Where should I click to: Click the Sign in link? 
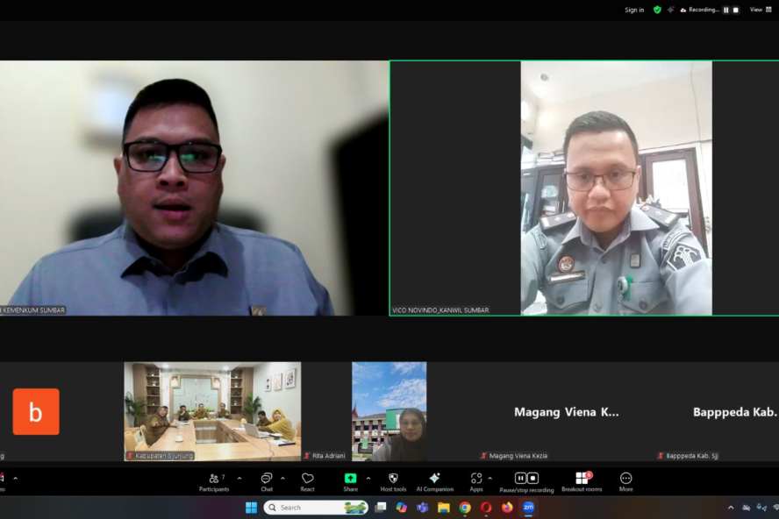[634, 10]
